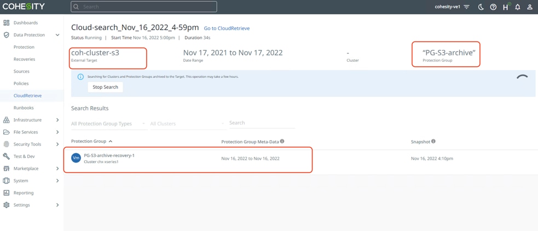Click the System icon in sidebar

(x=6, y=181)
